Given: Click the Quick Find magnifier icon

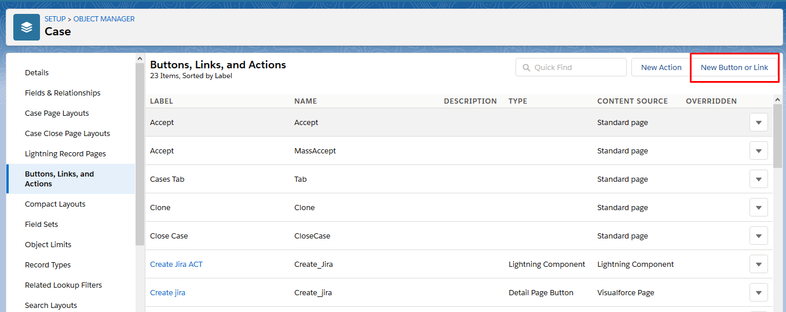Looking at the screenshot, I should [527, 68].
